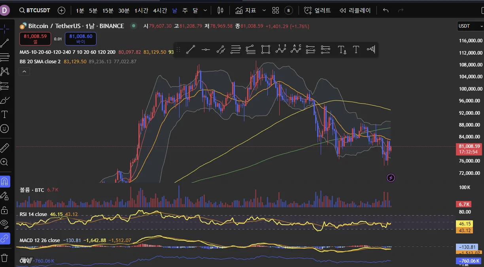Toggle the magnet snap mode
Viewport: 484px width, 267px height.
pyautogui.click(x=5, y=182)
